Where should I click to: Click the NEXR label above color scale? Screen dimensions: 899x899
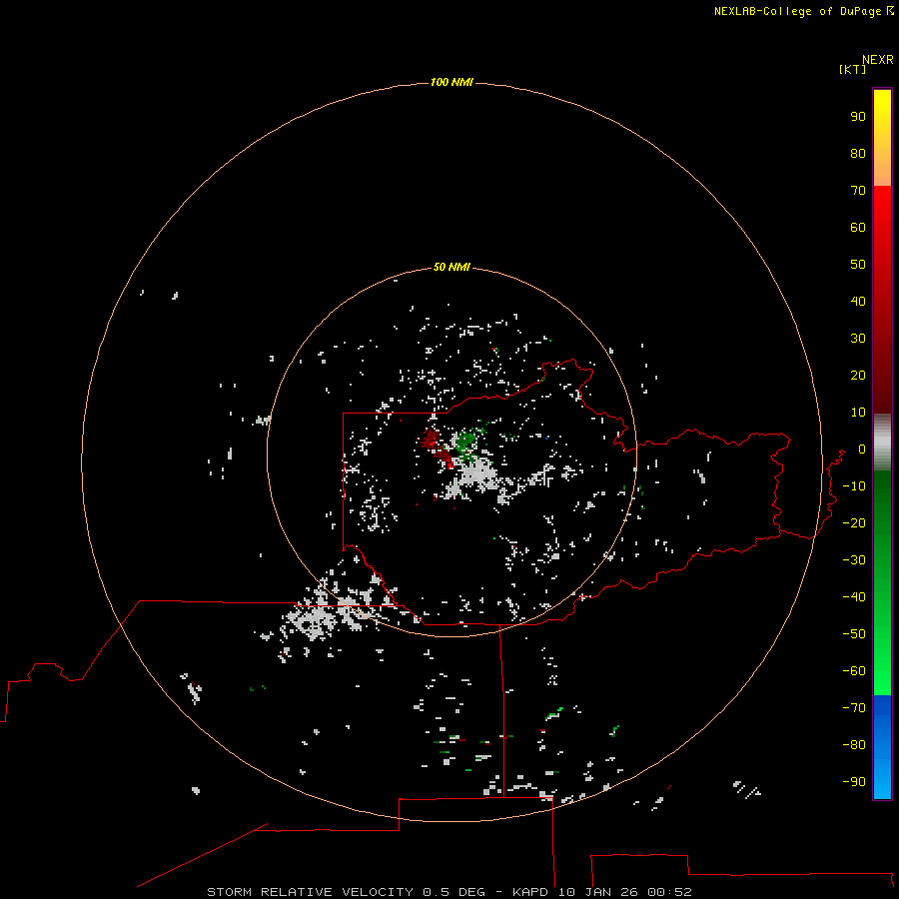point(878,60)
